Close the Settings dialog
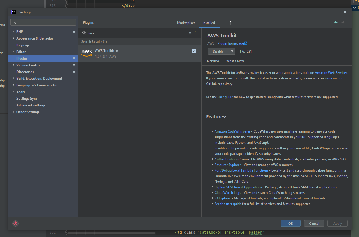This screenshot has width=359, height=237. tap(345, 12)
